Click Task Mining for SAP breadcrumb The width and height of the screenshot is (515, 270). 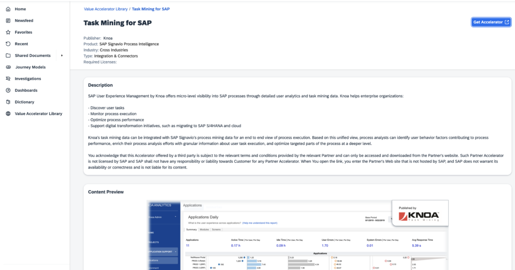tap(151, 9)
